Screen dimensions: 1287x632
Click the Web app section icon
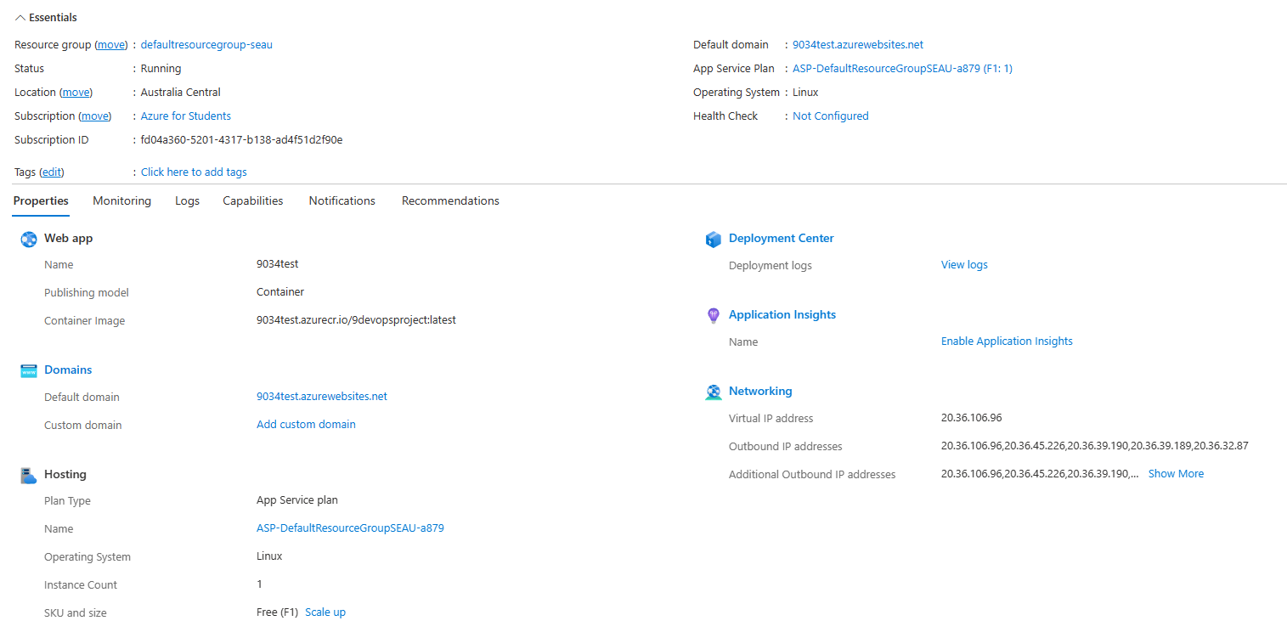coord(29,240)
